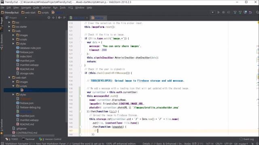Click the Scroll from Source target icon
Image resolution: width=259 pixels, height=145 pixels.
click(x=49, y=18)
